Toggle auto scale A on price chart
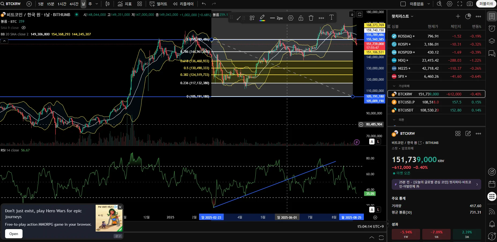497x242 pixels. 372,142
